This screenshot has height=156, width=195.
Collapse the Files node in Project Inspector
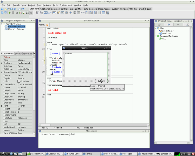tap(156, 28)
